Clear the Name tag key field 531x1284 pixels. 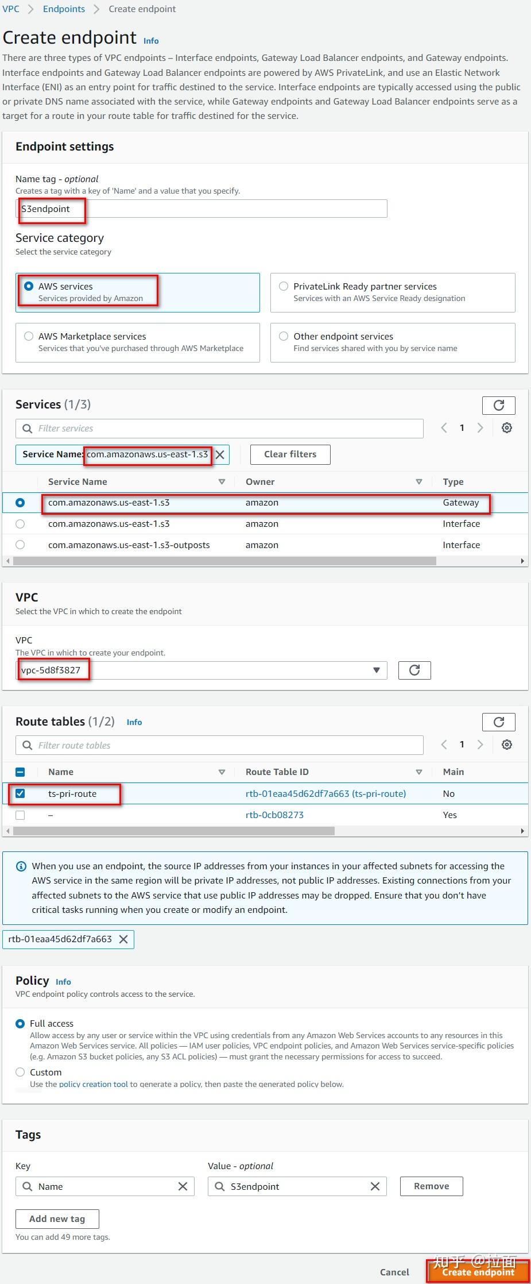pos(183,1186)
